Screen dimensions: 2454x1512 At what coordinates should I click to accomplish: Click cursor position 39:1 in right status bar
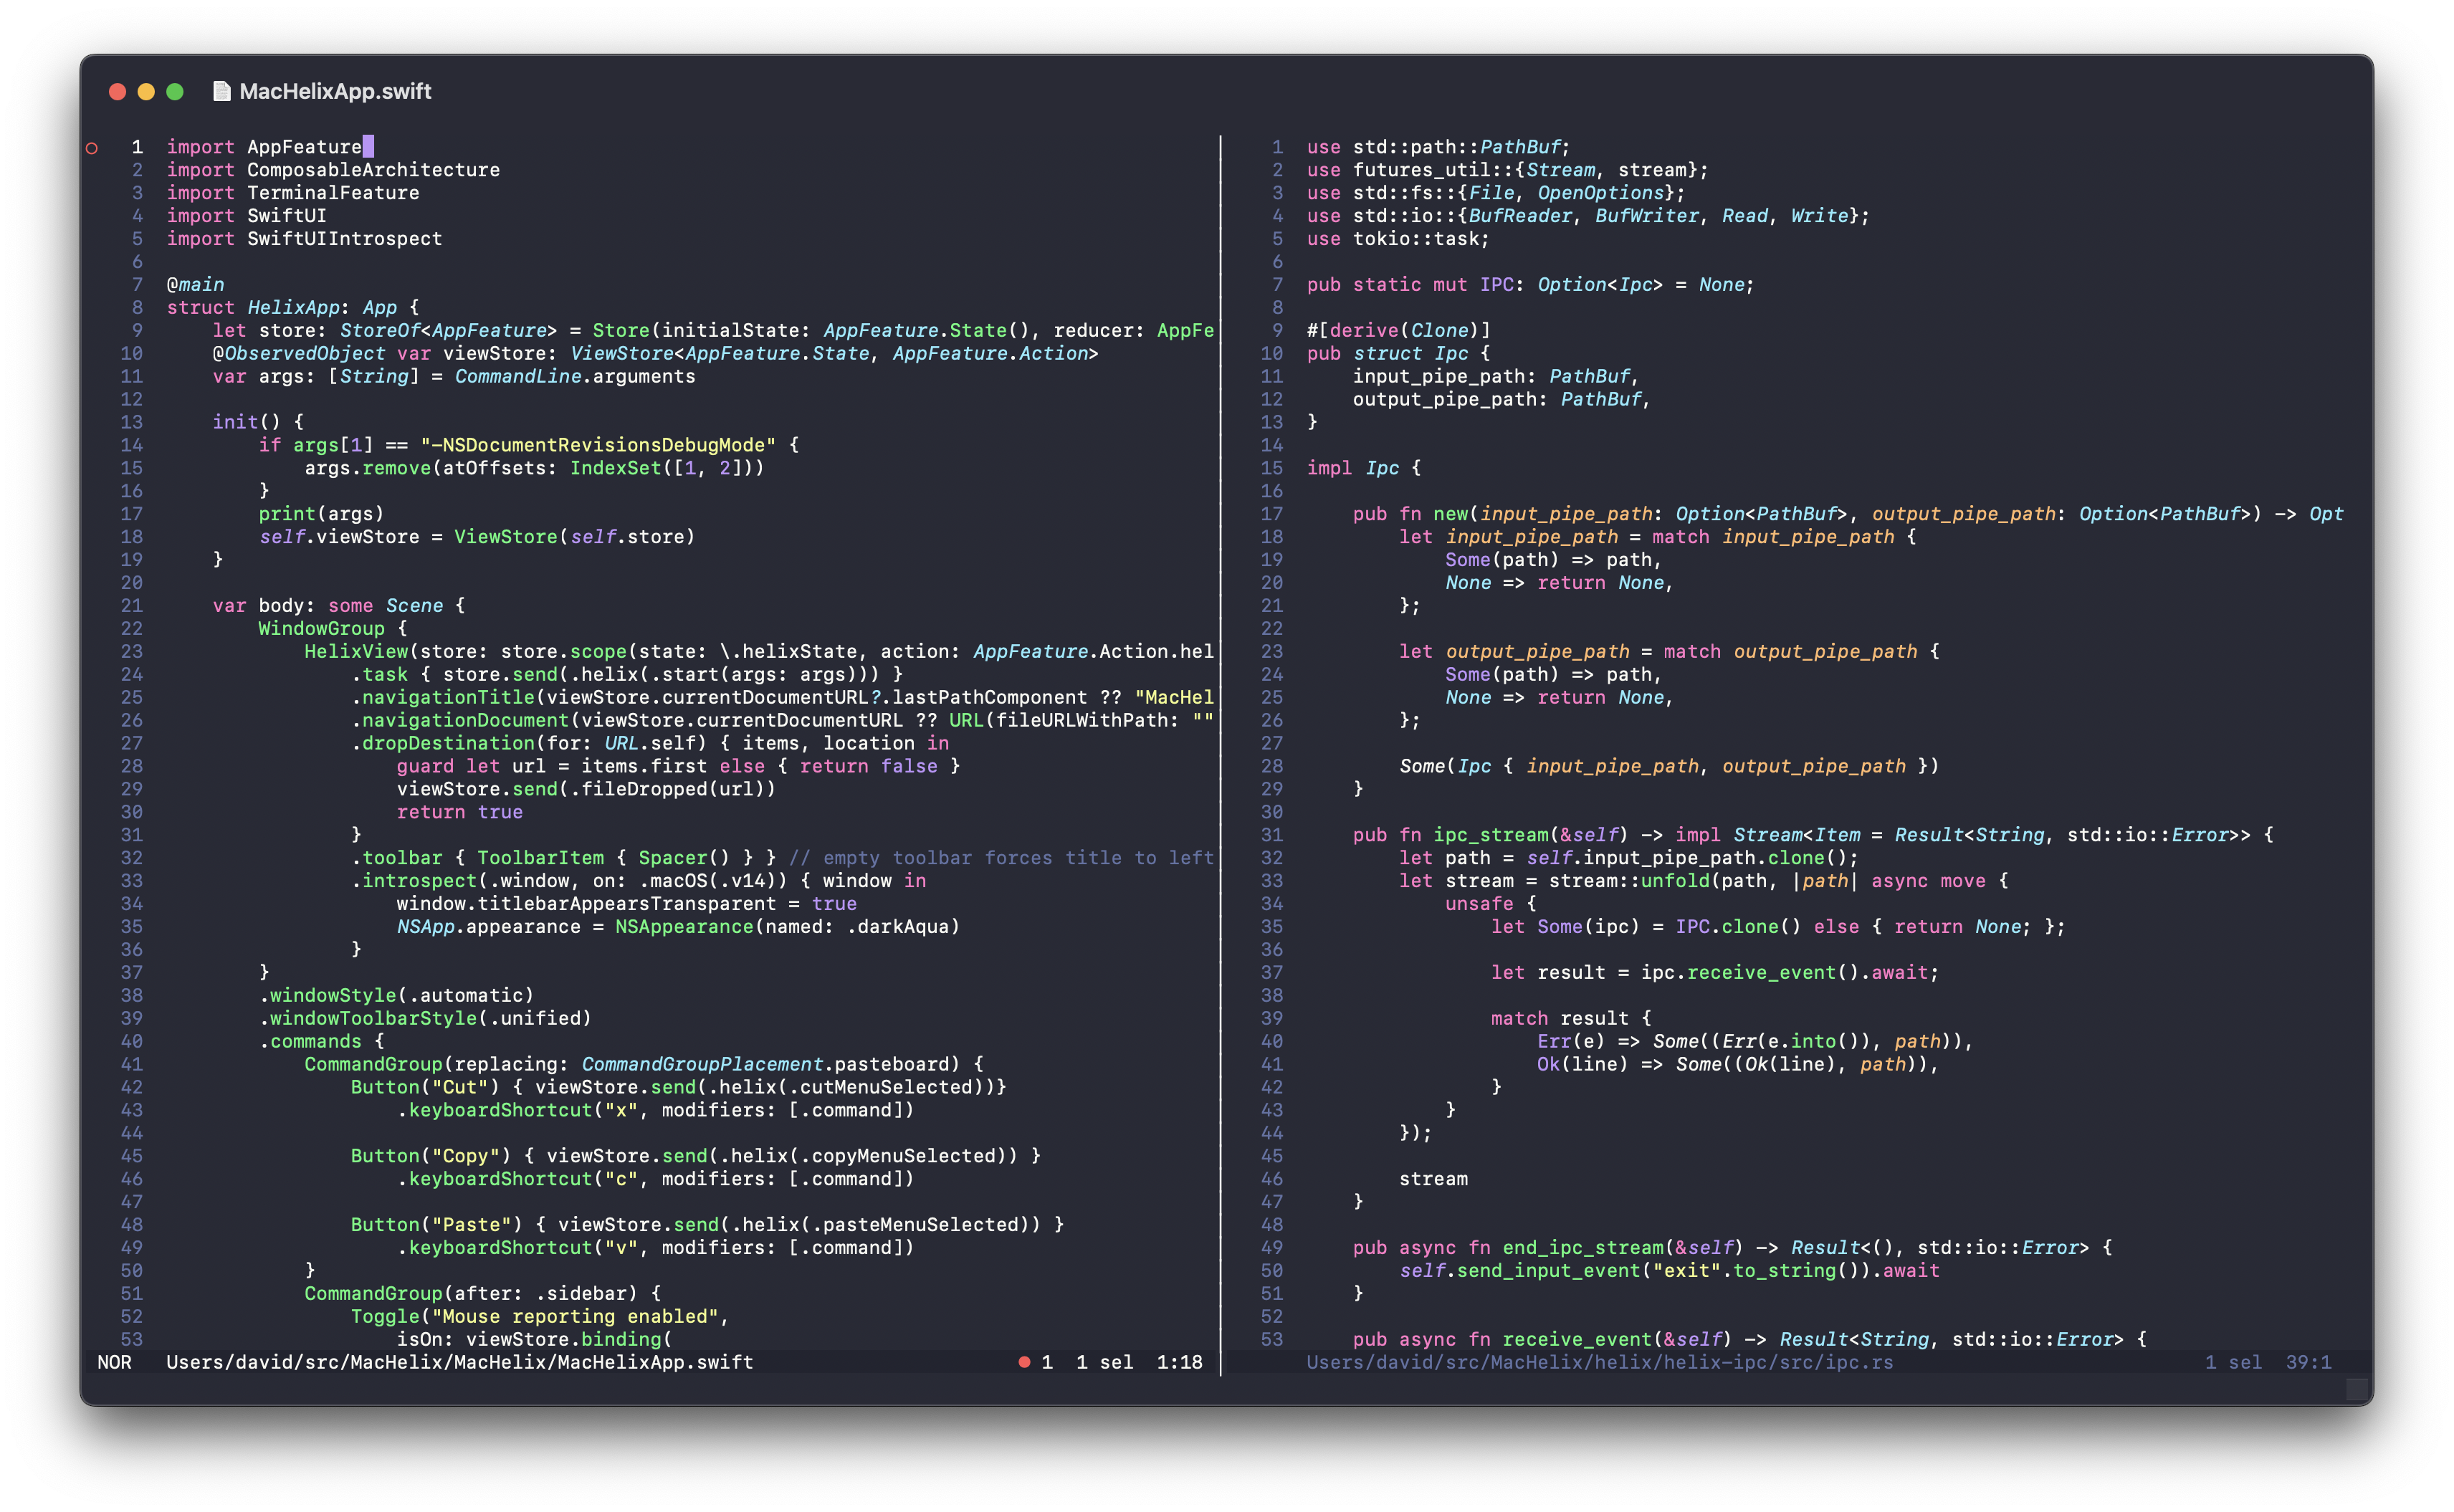(2309, 1362)
